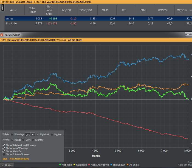The image size is (192, 168).
Task: Select Winnings for the Y-Axis
Action: [x=12, y=135]
